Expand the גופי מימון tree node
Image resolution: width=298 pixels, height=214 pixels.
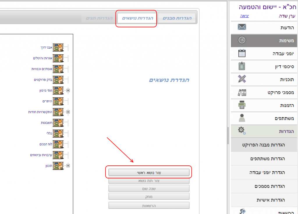pos(68,90)
